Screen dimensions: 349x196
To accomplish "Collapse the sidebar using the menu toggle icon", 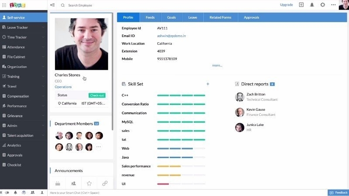I will click(x=52, y=5).
